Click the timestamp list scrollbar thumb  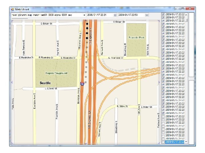tap(187, 20)
